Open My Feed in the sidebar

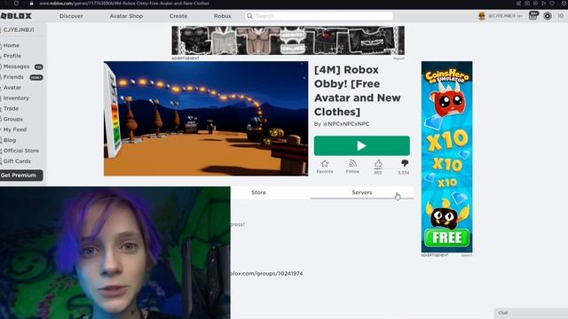click(x=15, y=129)
